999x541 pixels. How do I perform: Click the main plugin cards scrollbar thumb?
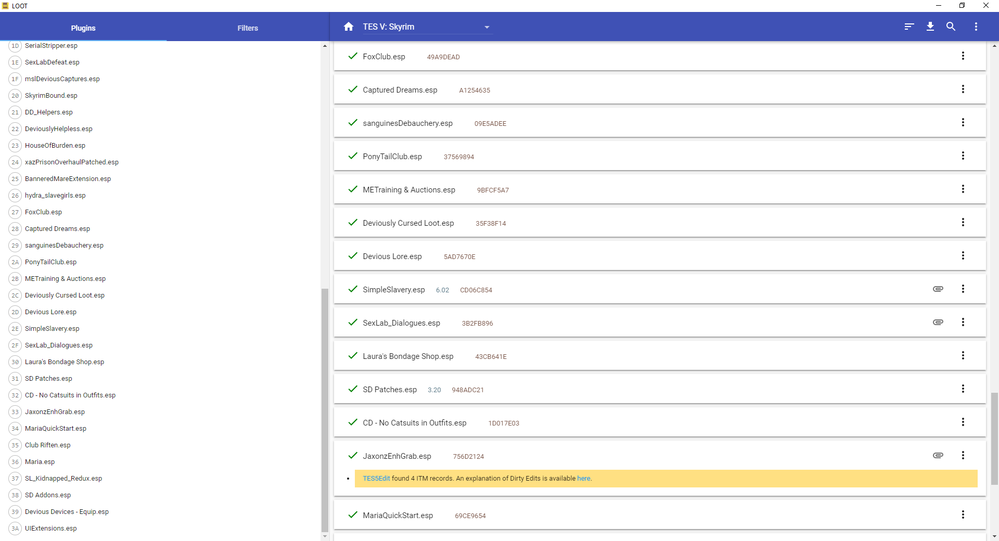click(x=994, y=439)
